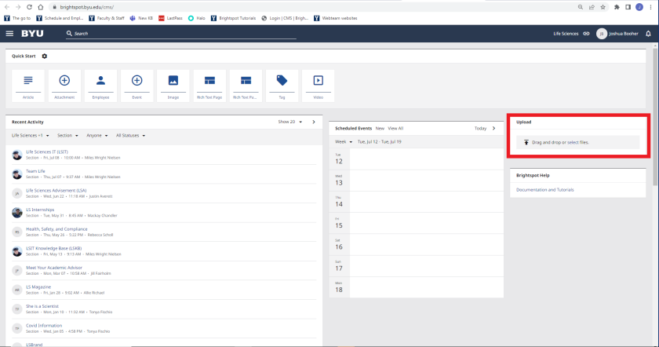Image resolution: width=659 pixels, height=347 pixels.
Task: Open the hamburger navigation menu
Action: [x=9, y=34]
